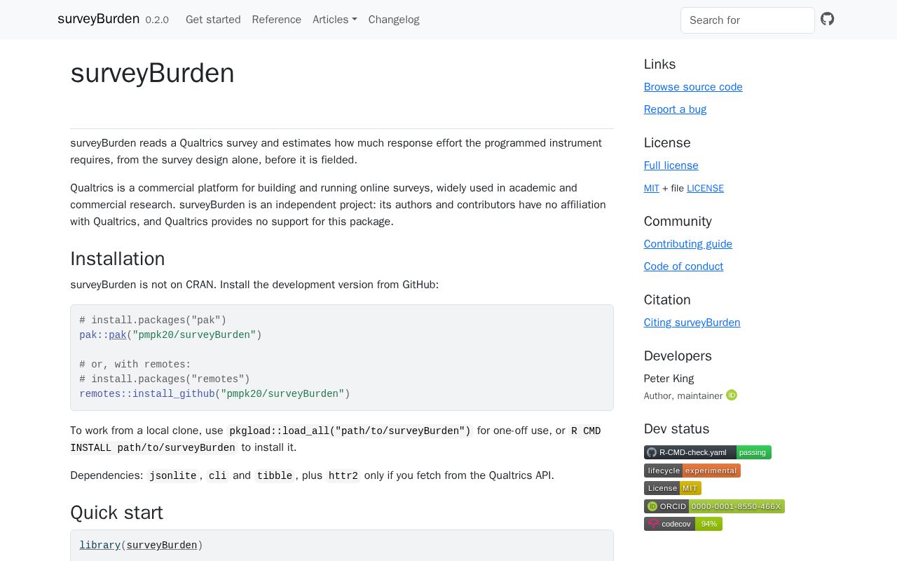This screenshot has width=897, height=561.
Task: Open Report a bug link
Action: click(x=675, y=109)
